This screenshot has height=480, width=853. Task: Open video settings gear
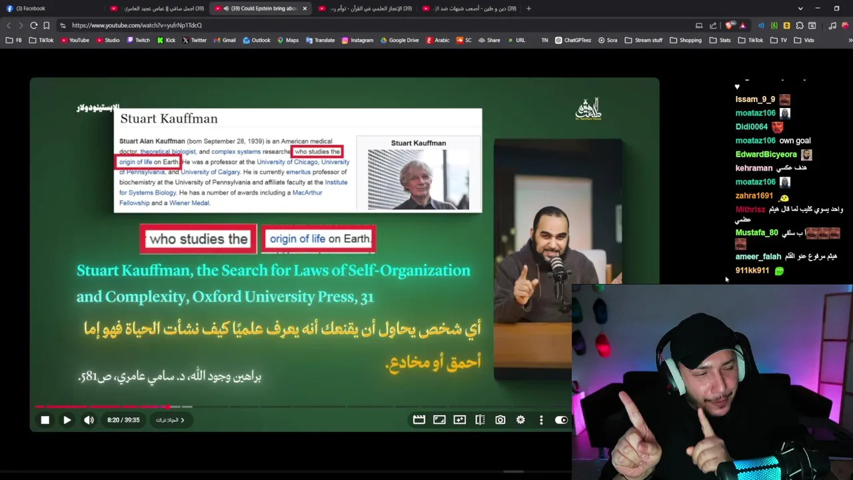coord(520,420)
